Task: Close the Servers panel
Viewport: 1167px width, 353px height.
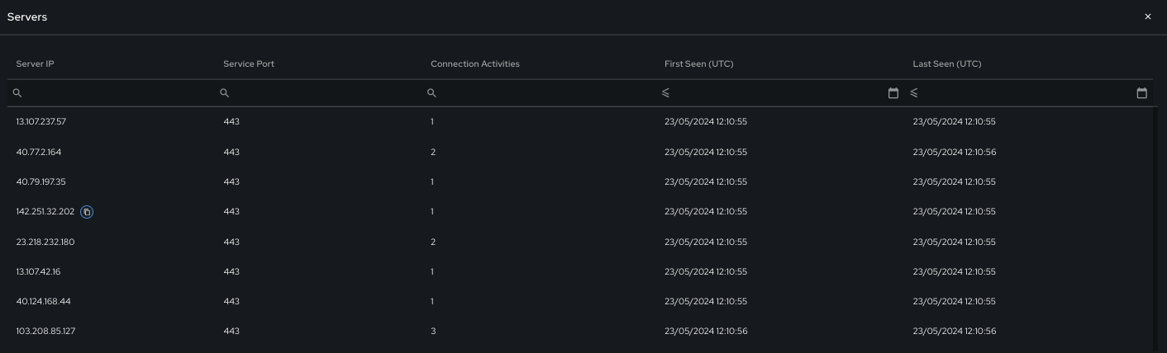Action: (1147, 16)
